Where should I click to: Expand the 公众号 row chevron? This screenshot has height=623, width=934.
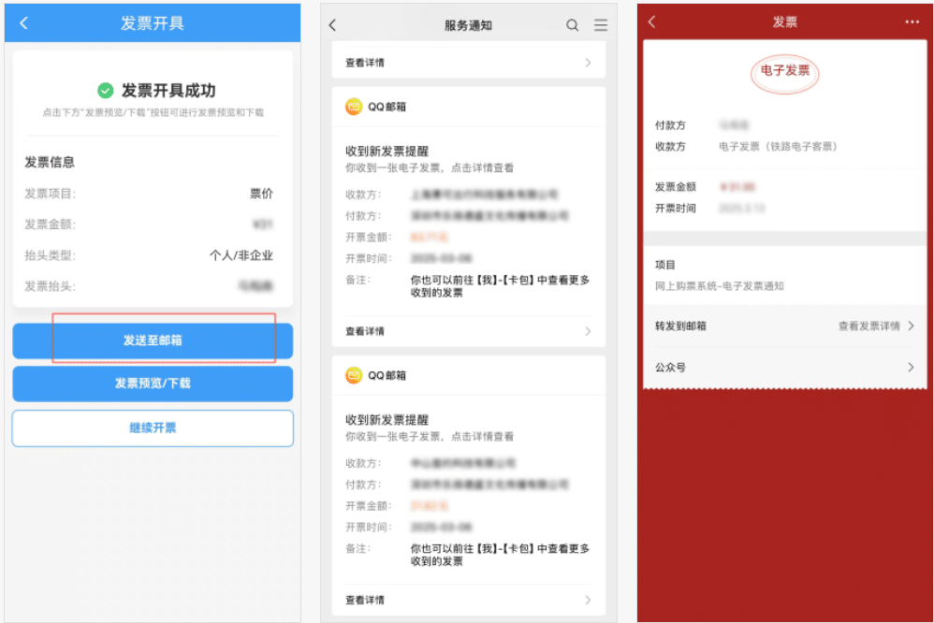click(911, 368)
